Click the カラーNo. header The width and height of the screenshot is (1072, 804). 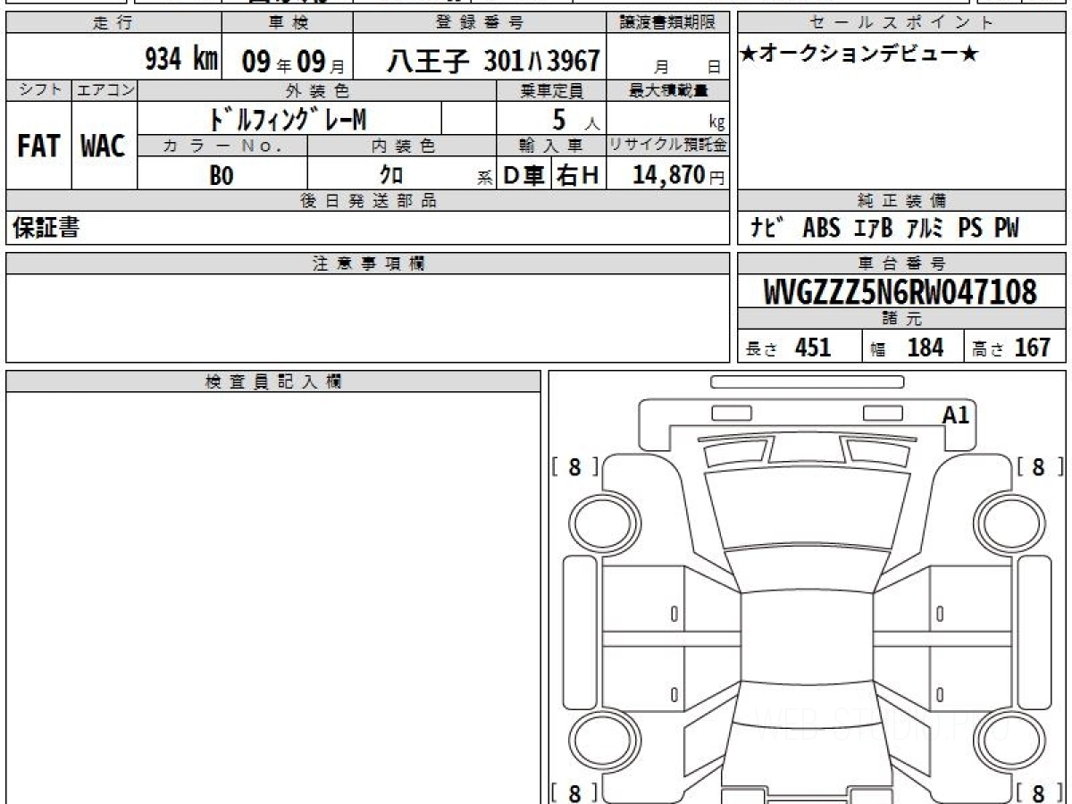pos(222,147)
